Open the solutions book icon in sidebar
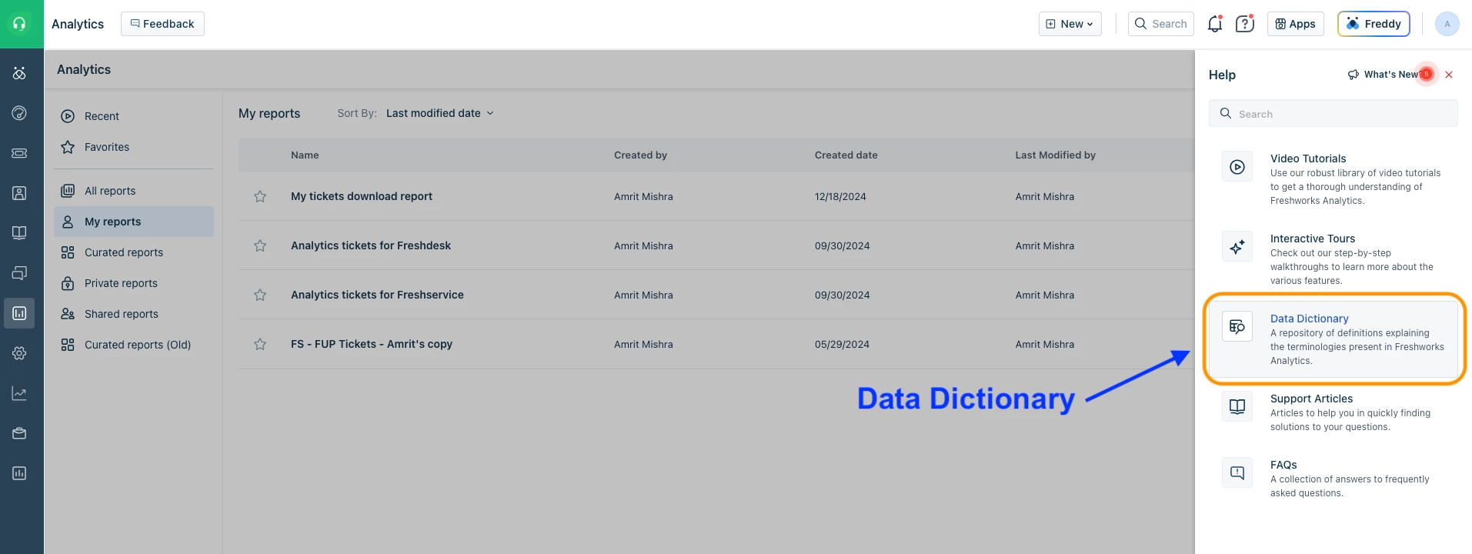Image resolution: width=1472 pixels, height=554 pixels. 19,233
